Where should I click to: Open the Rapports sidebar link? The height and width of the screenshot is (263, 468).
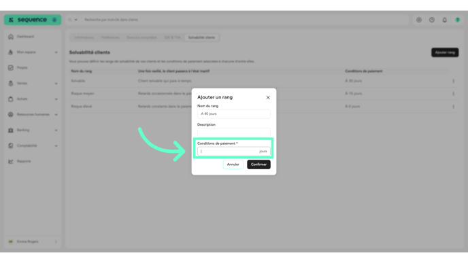tap(24, 161)
